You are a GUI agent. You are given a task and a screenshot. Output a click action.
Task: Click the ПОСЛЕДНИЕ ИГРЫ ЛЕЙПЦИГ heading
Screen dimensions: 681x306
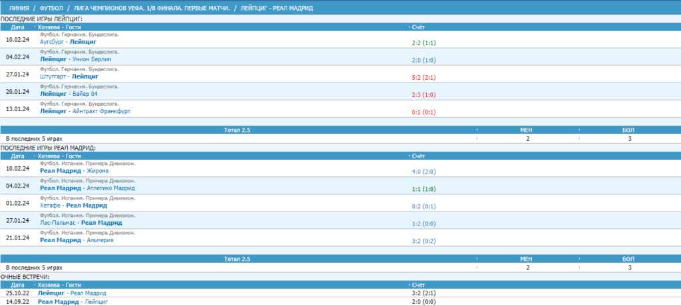click(41, 19)
